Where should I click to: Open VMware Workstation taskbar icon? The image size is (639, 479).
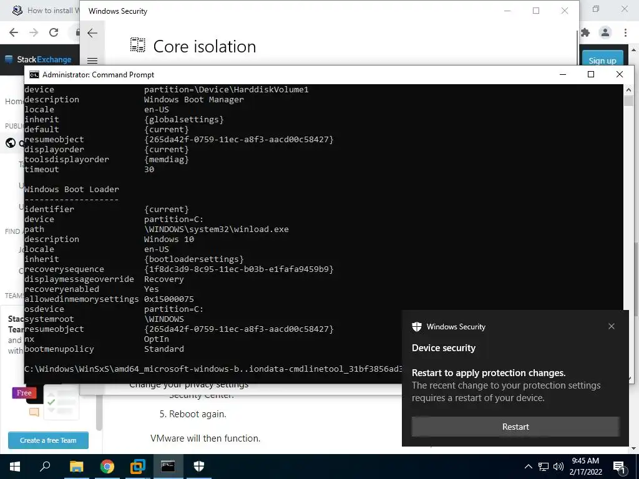[x=138, y=467]
